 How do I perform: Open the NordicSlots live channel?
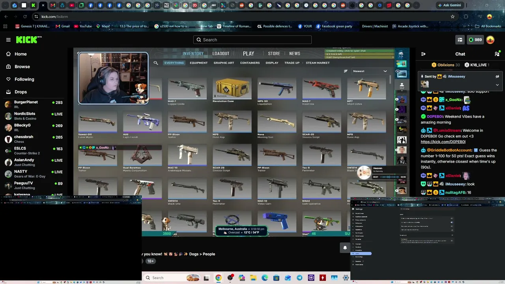[x=34, y=116]
